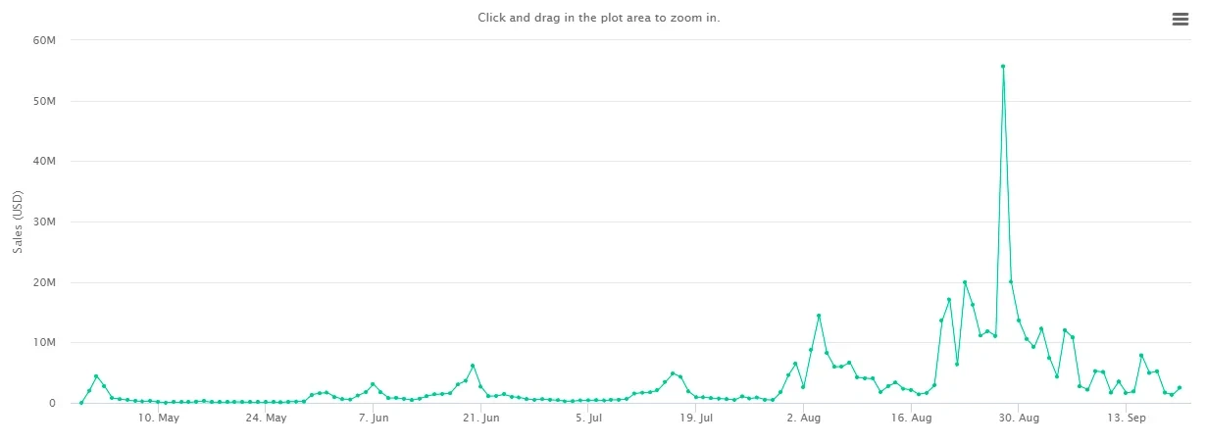Select the mid-July peak data point
The width and height of the screenshot is (1206, 444).
(x=673, y=373)
